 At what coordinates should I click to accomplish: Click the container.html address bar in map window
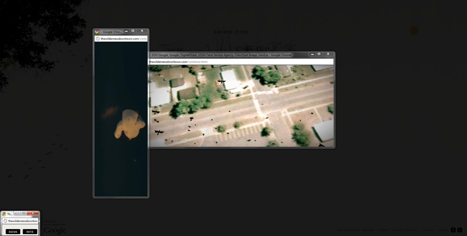241,62
